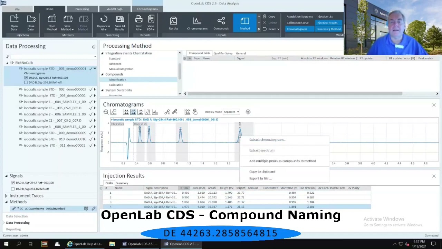This screenshot has width=442, height=249.
Task: Collapse Integration Events ChemStation node
Action: click(102, 53)
